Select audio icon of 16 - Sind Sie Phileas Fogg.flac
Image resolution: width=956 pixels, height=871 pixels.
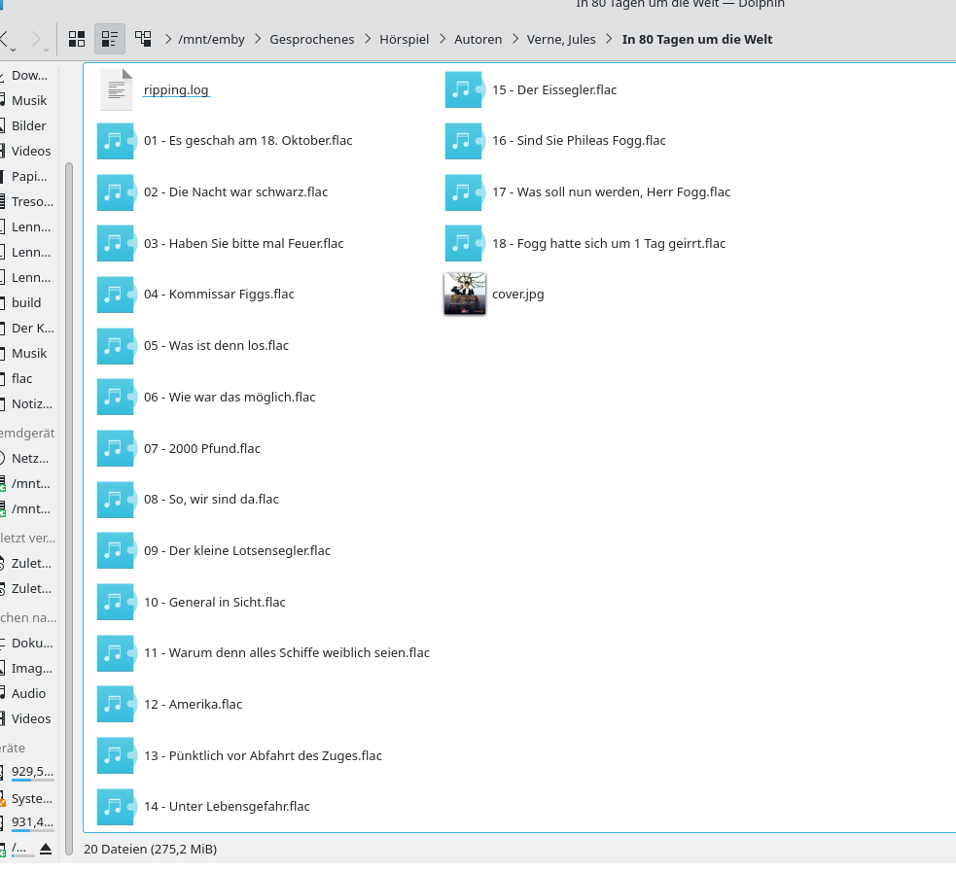click(x=465, y=141)
